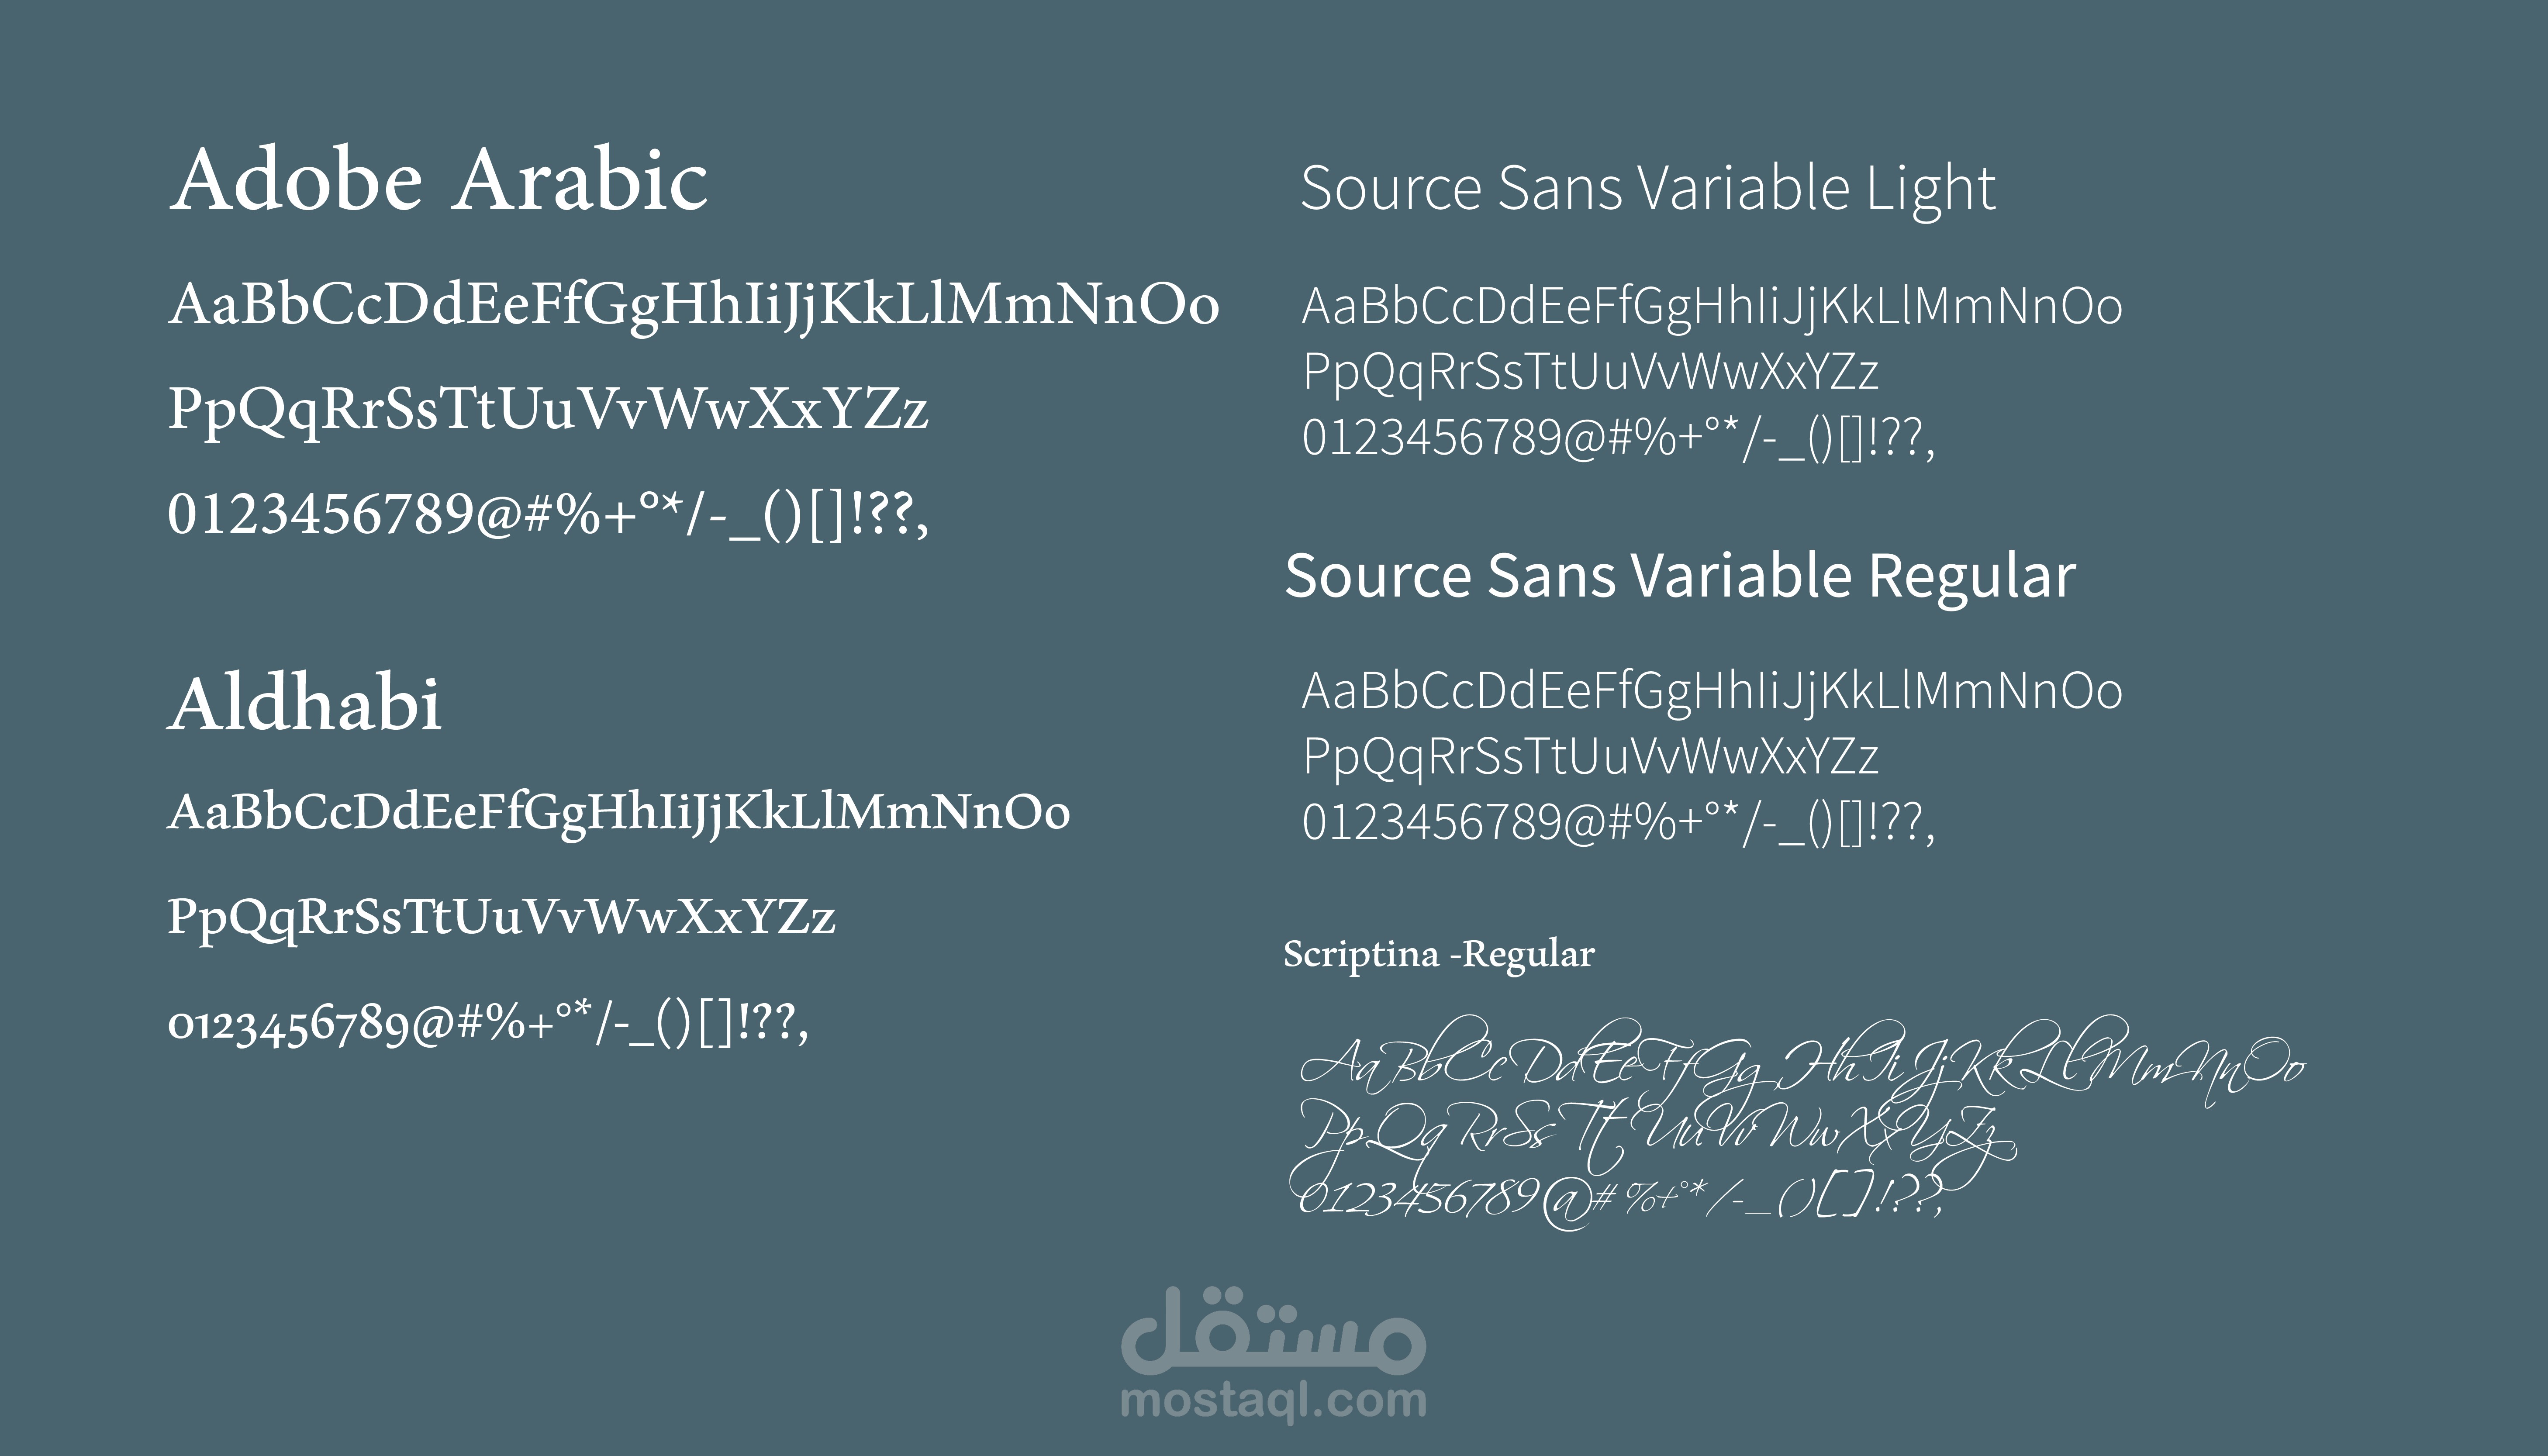Select the Source Sans Variable Light title
Image resolution: width=2548 pixels, height=1456 pixels.
pos(1648,189)
